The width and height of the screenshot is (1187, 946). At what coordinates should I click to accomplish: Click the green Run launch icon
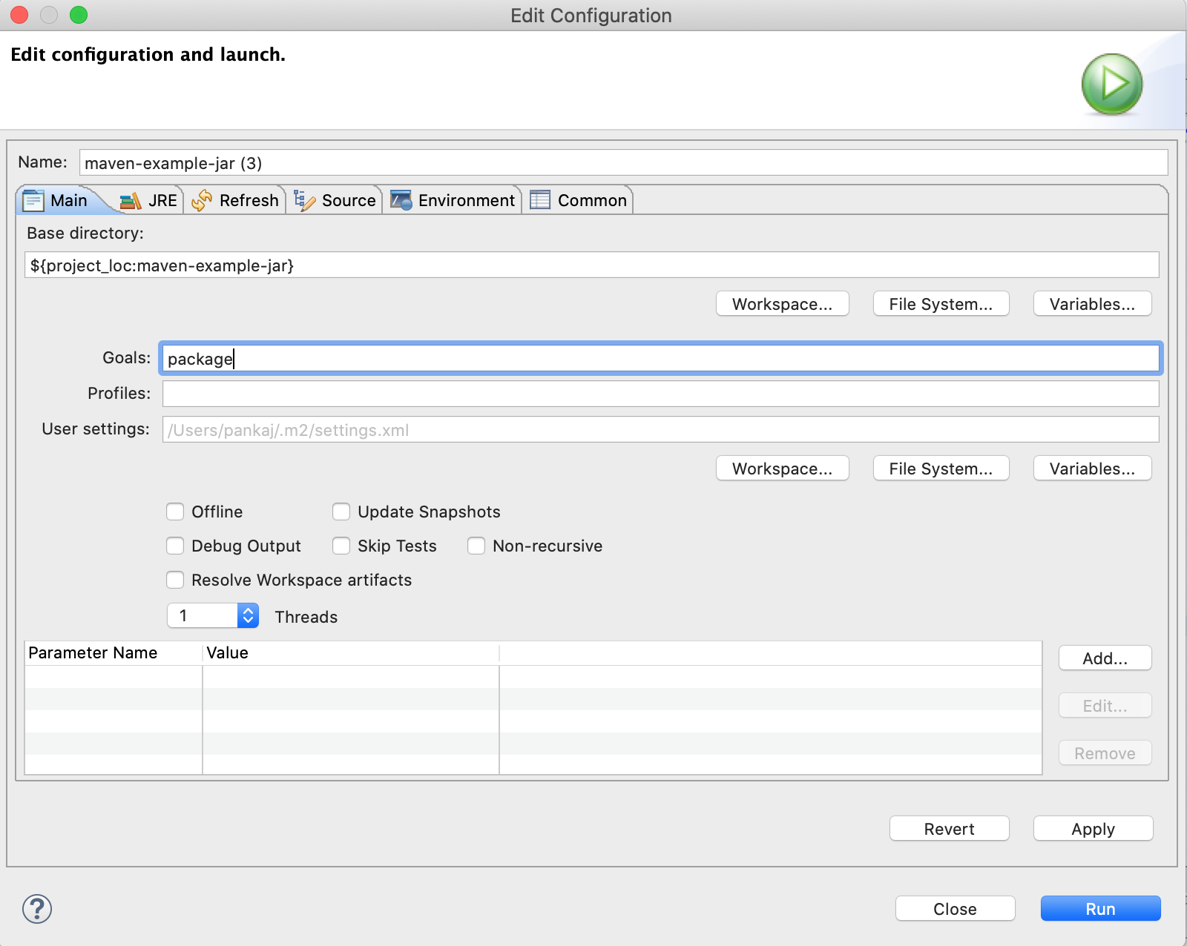coord(1111,82)
